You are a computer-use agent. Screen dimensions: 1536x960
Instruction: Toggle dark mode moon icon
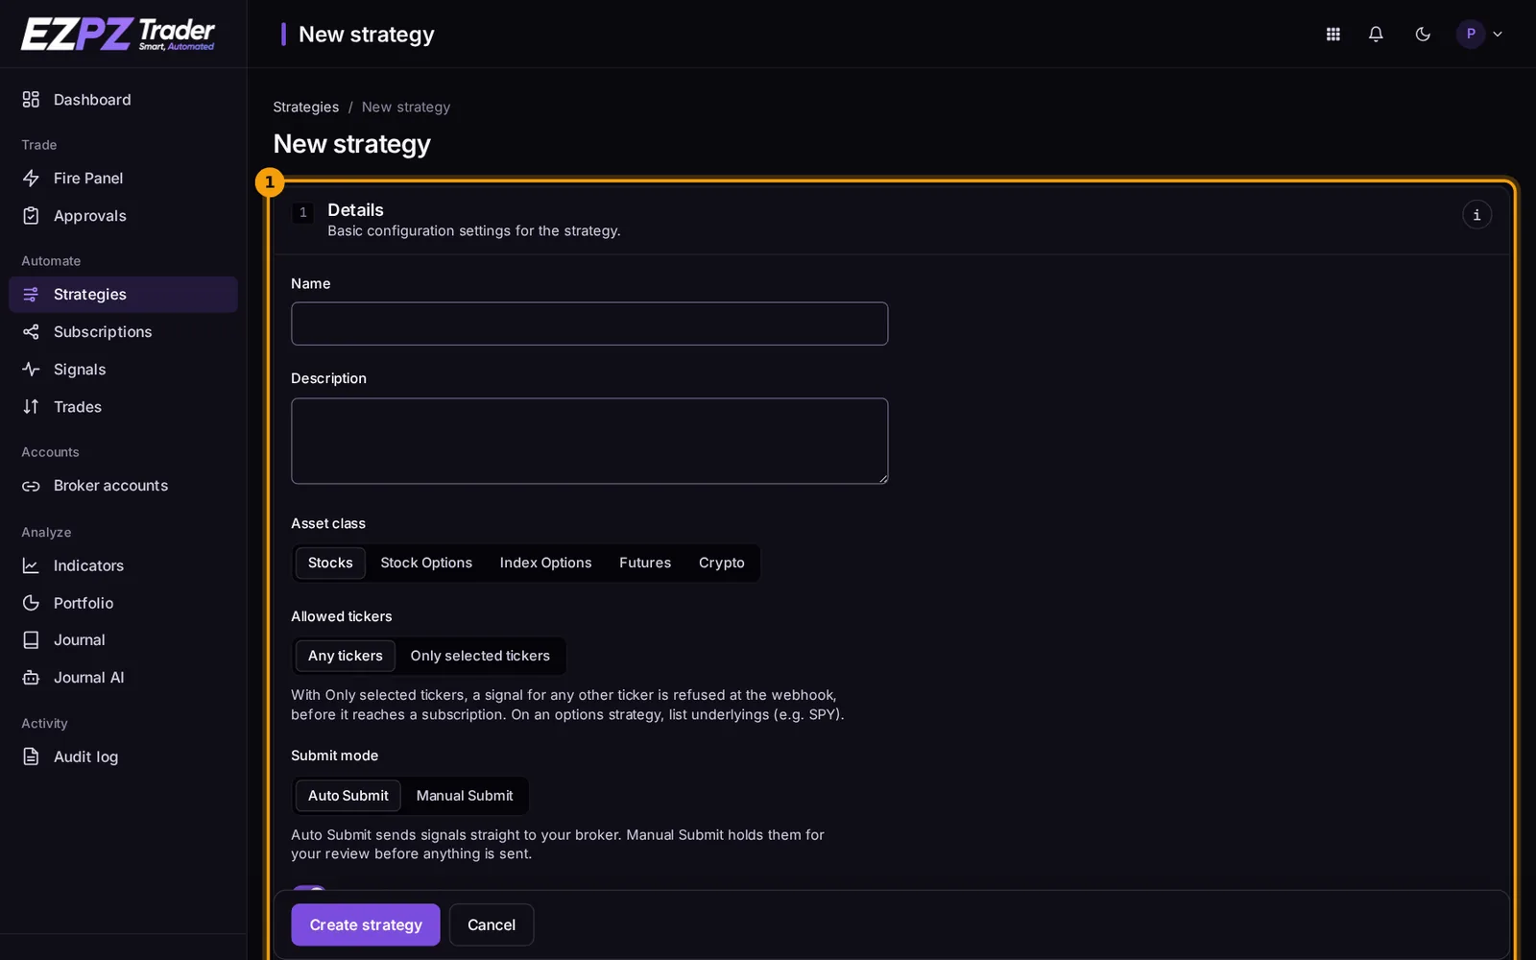click(1423, 35)
